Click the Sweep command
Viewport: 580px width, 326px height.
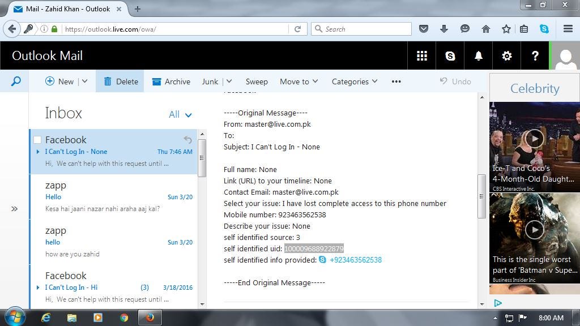coord(257,81)
